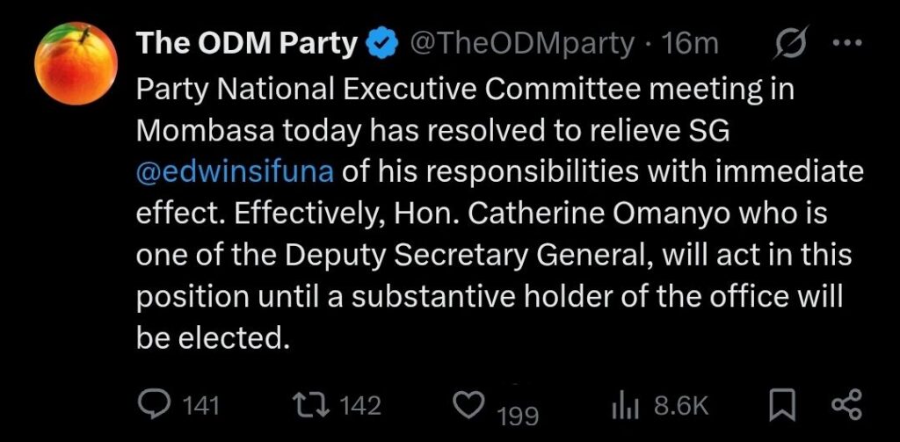This screenshot has width=900, height=442.
Task: Open the @edwinsifuna mention link
Action: point(236,170)
